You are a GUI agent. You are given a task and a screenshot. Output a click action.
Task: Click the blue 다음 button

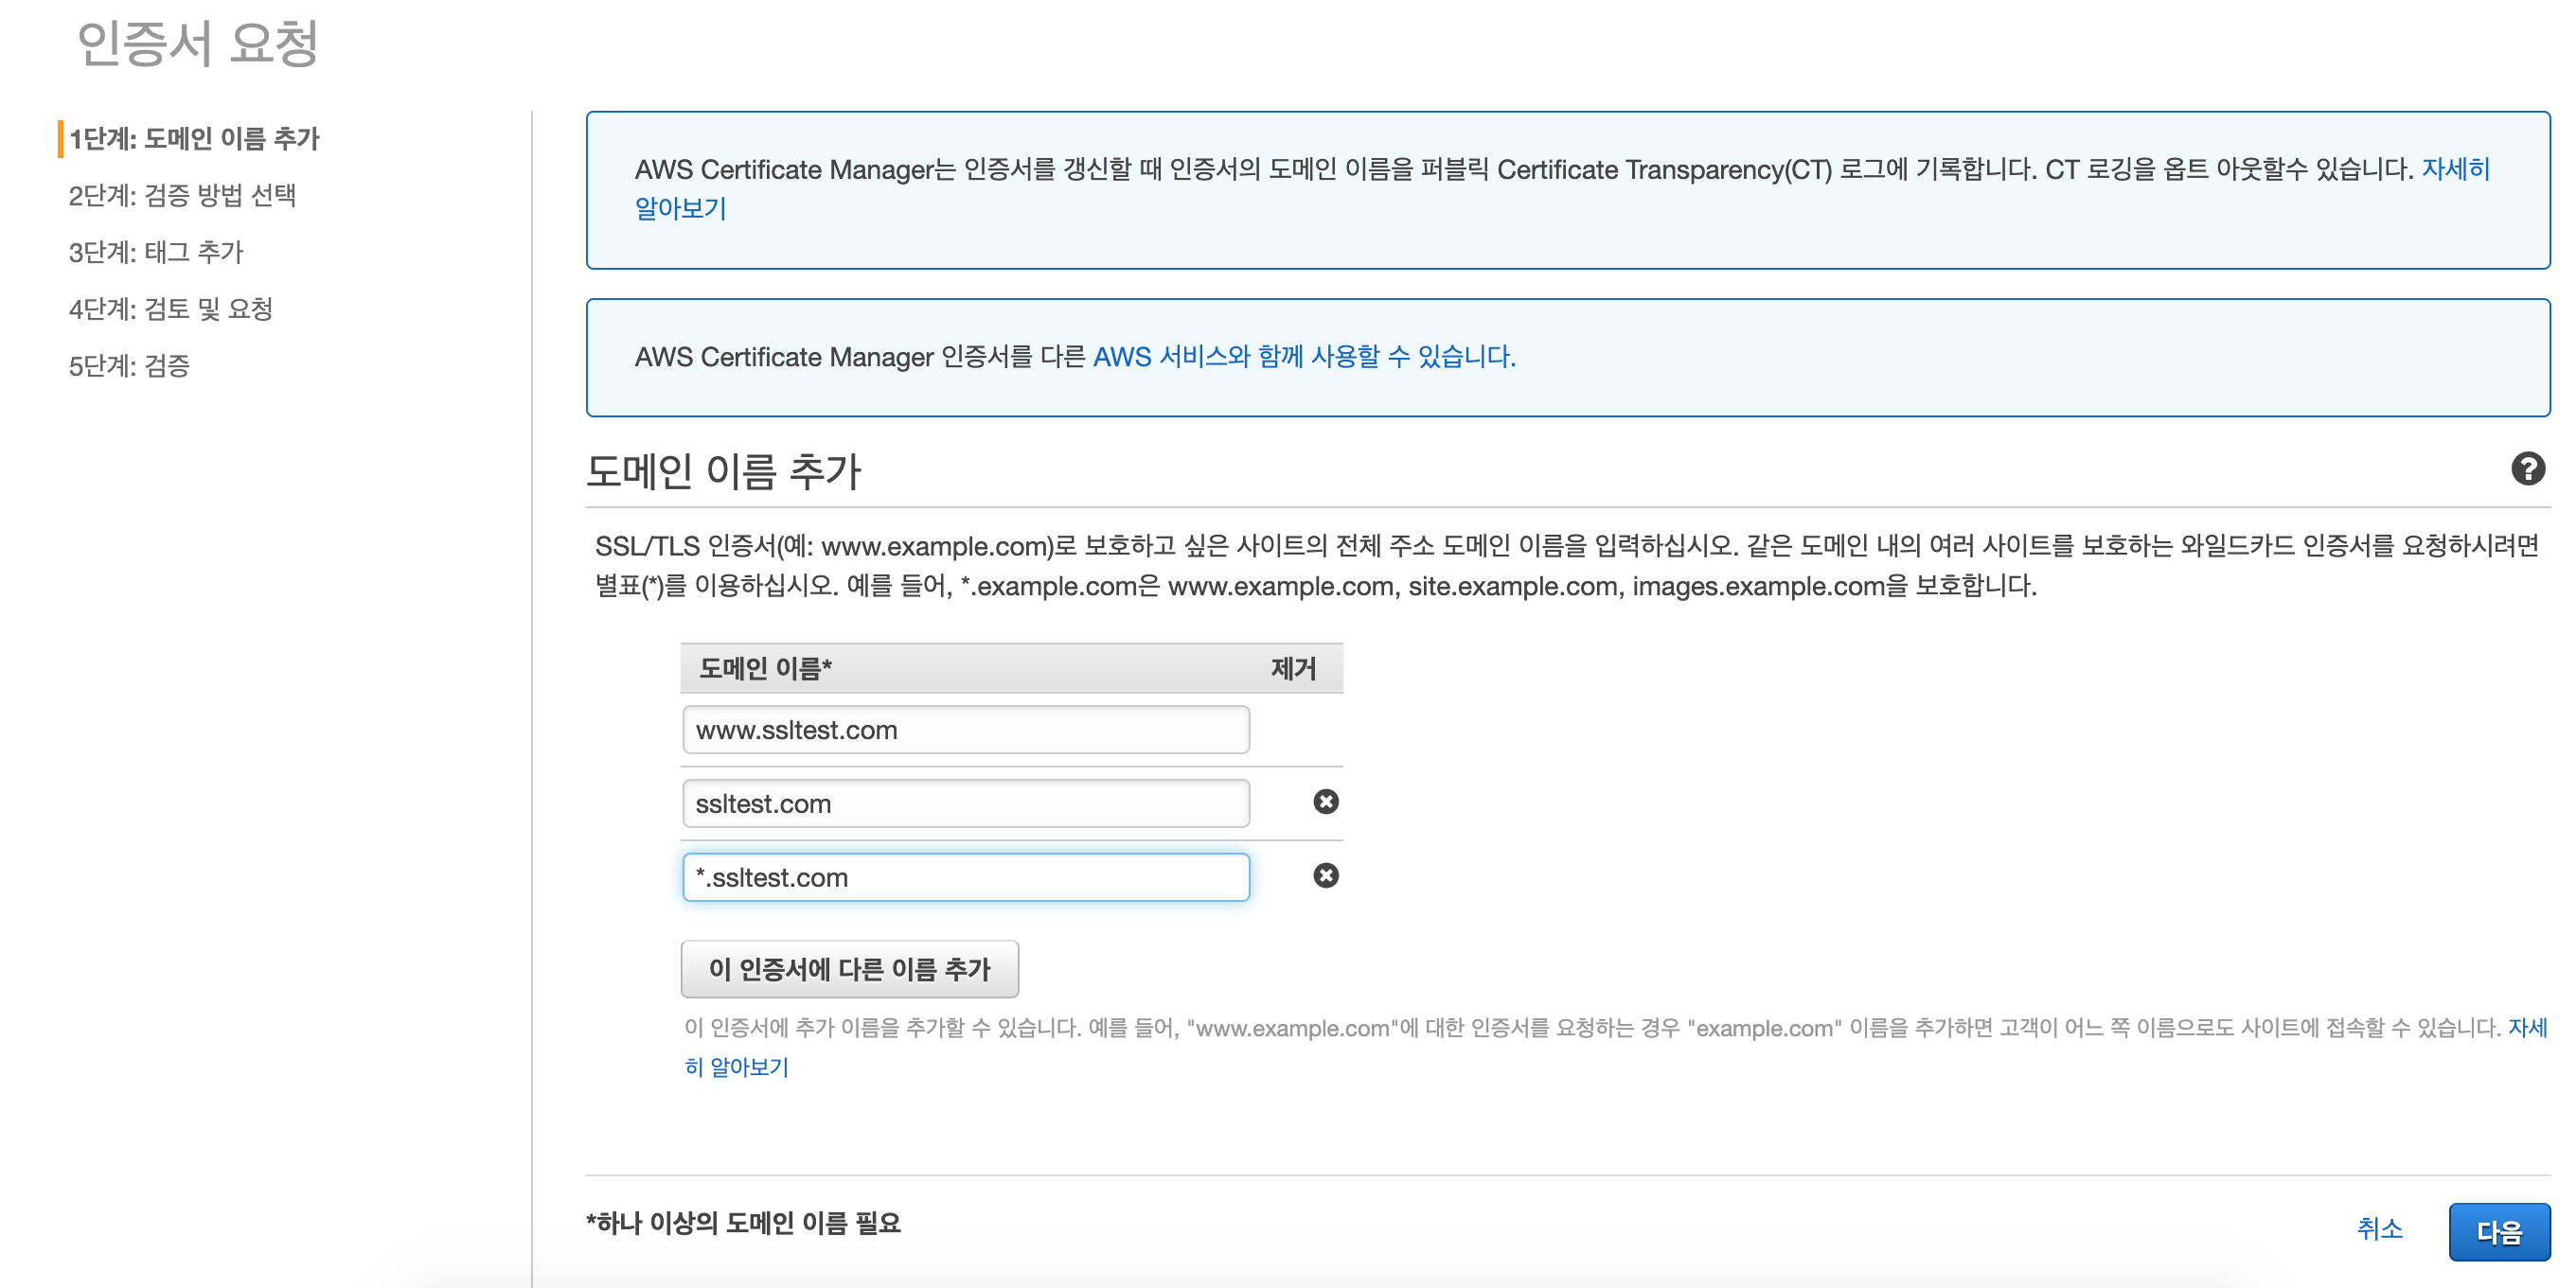click(x=2497, y=1231)
